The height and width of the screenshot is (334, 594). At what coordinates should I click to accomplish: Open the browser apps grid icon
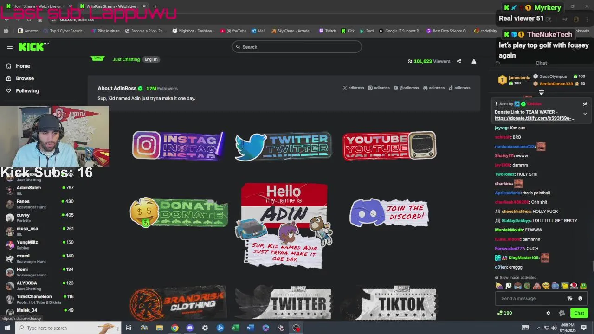coord(6,31)
